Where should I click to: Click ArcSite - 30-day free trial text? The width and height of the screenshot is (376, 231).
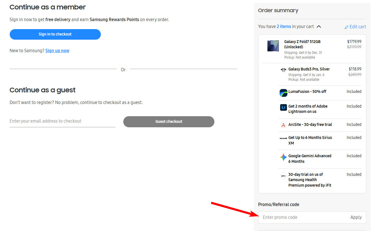310,125
